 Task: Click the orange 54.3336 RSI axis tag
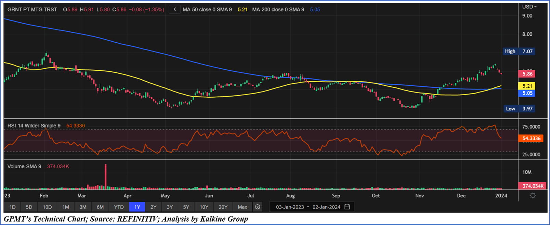[x=531, y=138]
